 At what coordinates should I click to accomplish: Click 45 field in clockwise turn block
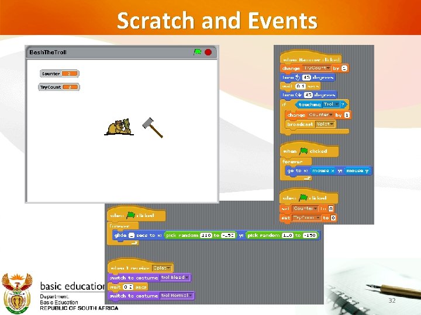[308, 95]
